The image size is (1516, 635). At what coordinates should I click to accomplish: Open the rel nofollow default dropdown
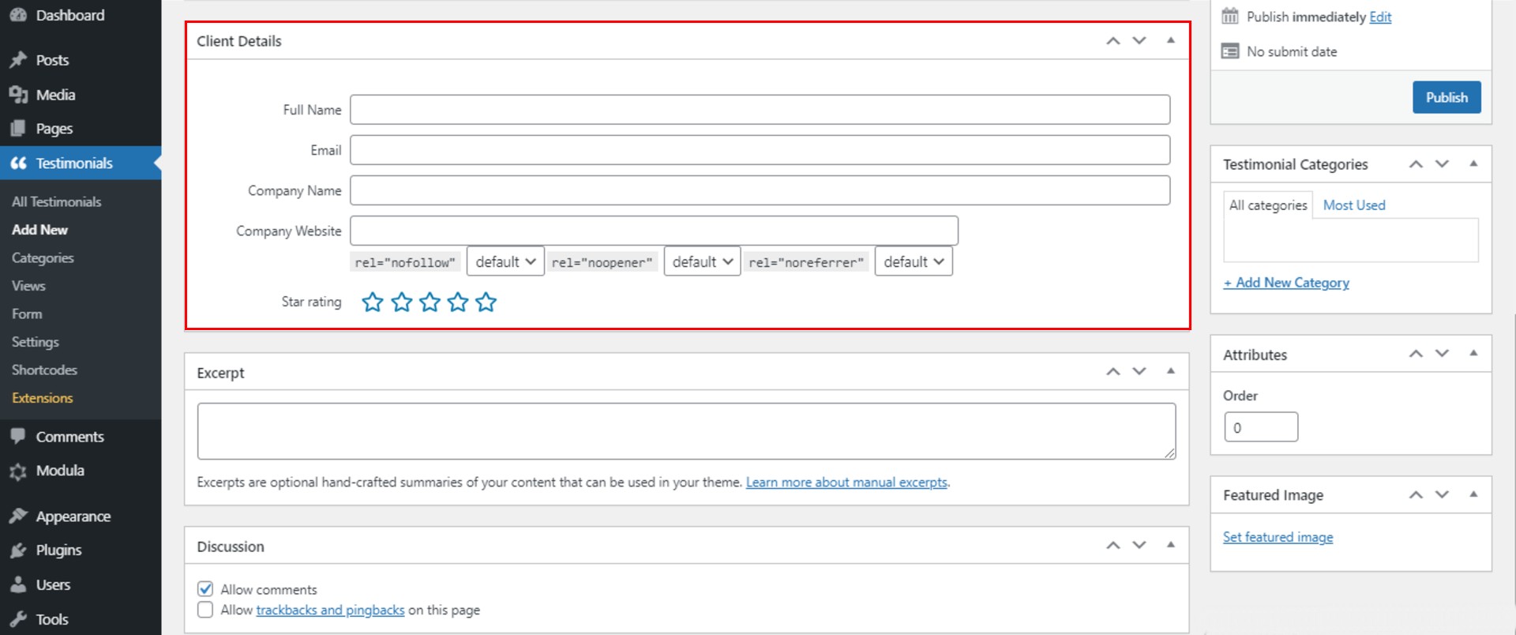(505, 261)
